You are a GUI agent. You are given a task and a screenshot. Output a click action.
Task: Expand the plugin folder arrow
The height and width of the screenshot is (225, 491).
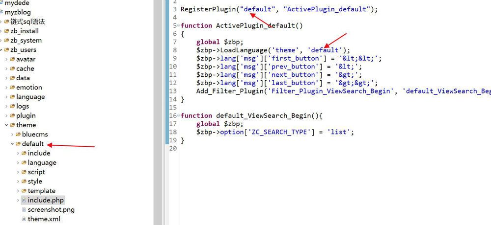tap(6, 115)
